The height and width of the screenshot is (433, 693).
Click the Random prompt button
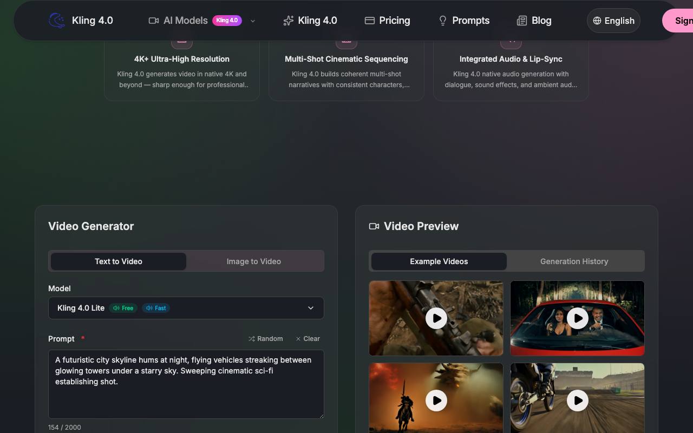(x=266, y=339)
